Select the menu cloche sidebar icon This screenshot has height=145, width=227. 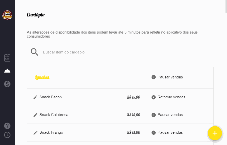[7, 71]
